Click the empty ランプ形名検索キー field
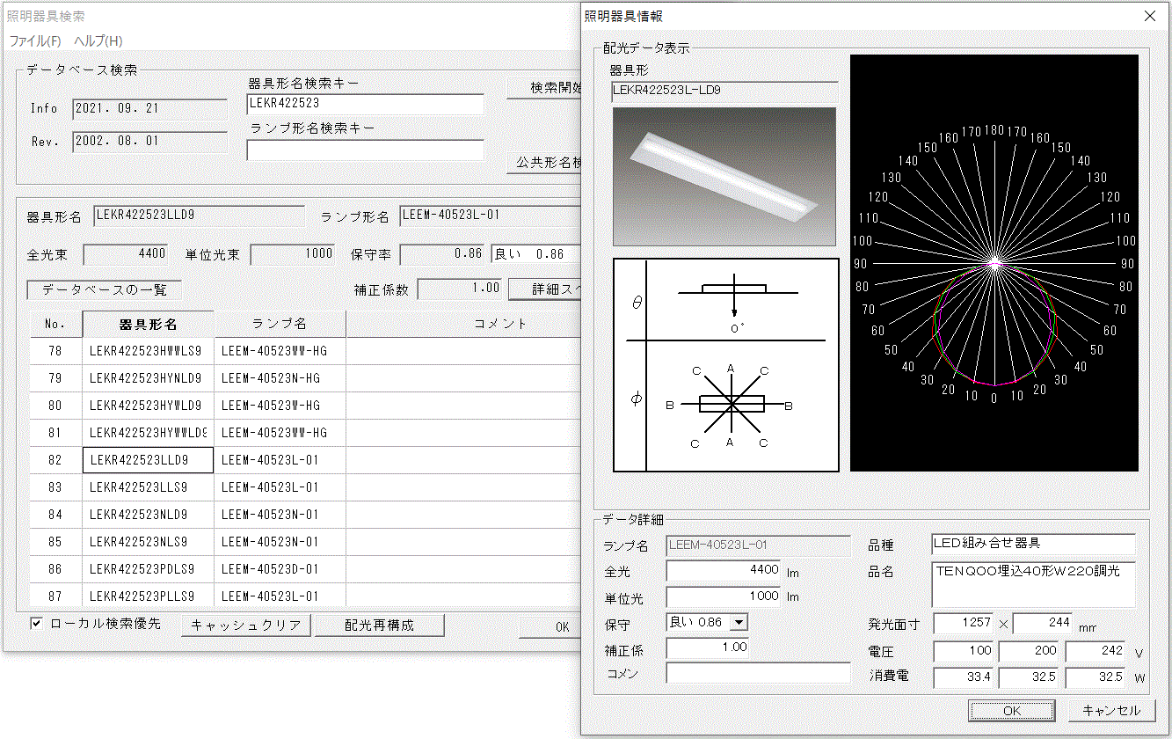 tap(365, 150)
